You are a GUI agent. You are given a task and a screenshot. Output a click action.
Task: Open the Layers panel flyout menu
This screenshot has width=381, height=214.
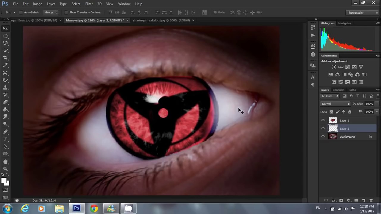[x=377, y=90]
